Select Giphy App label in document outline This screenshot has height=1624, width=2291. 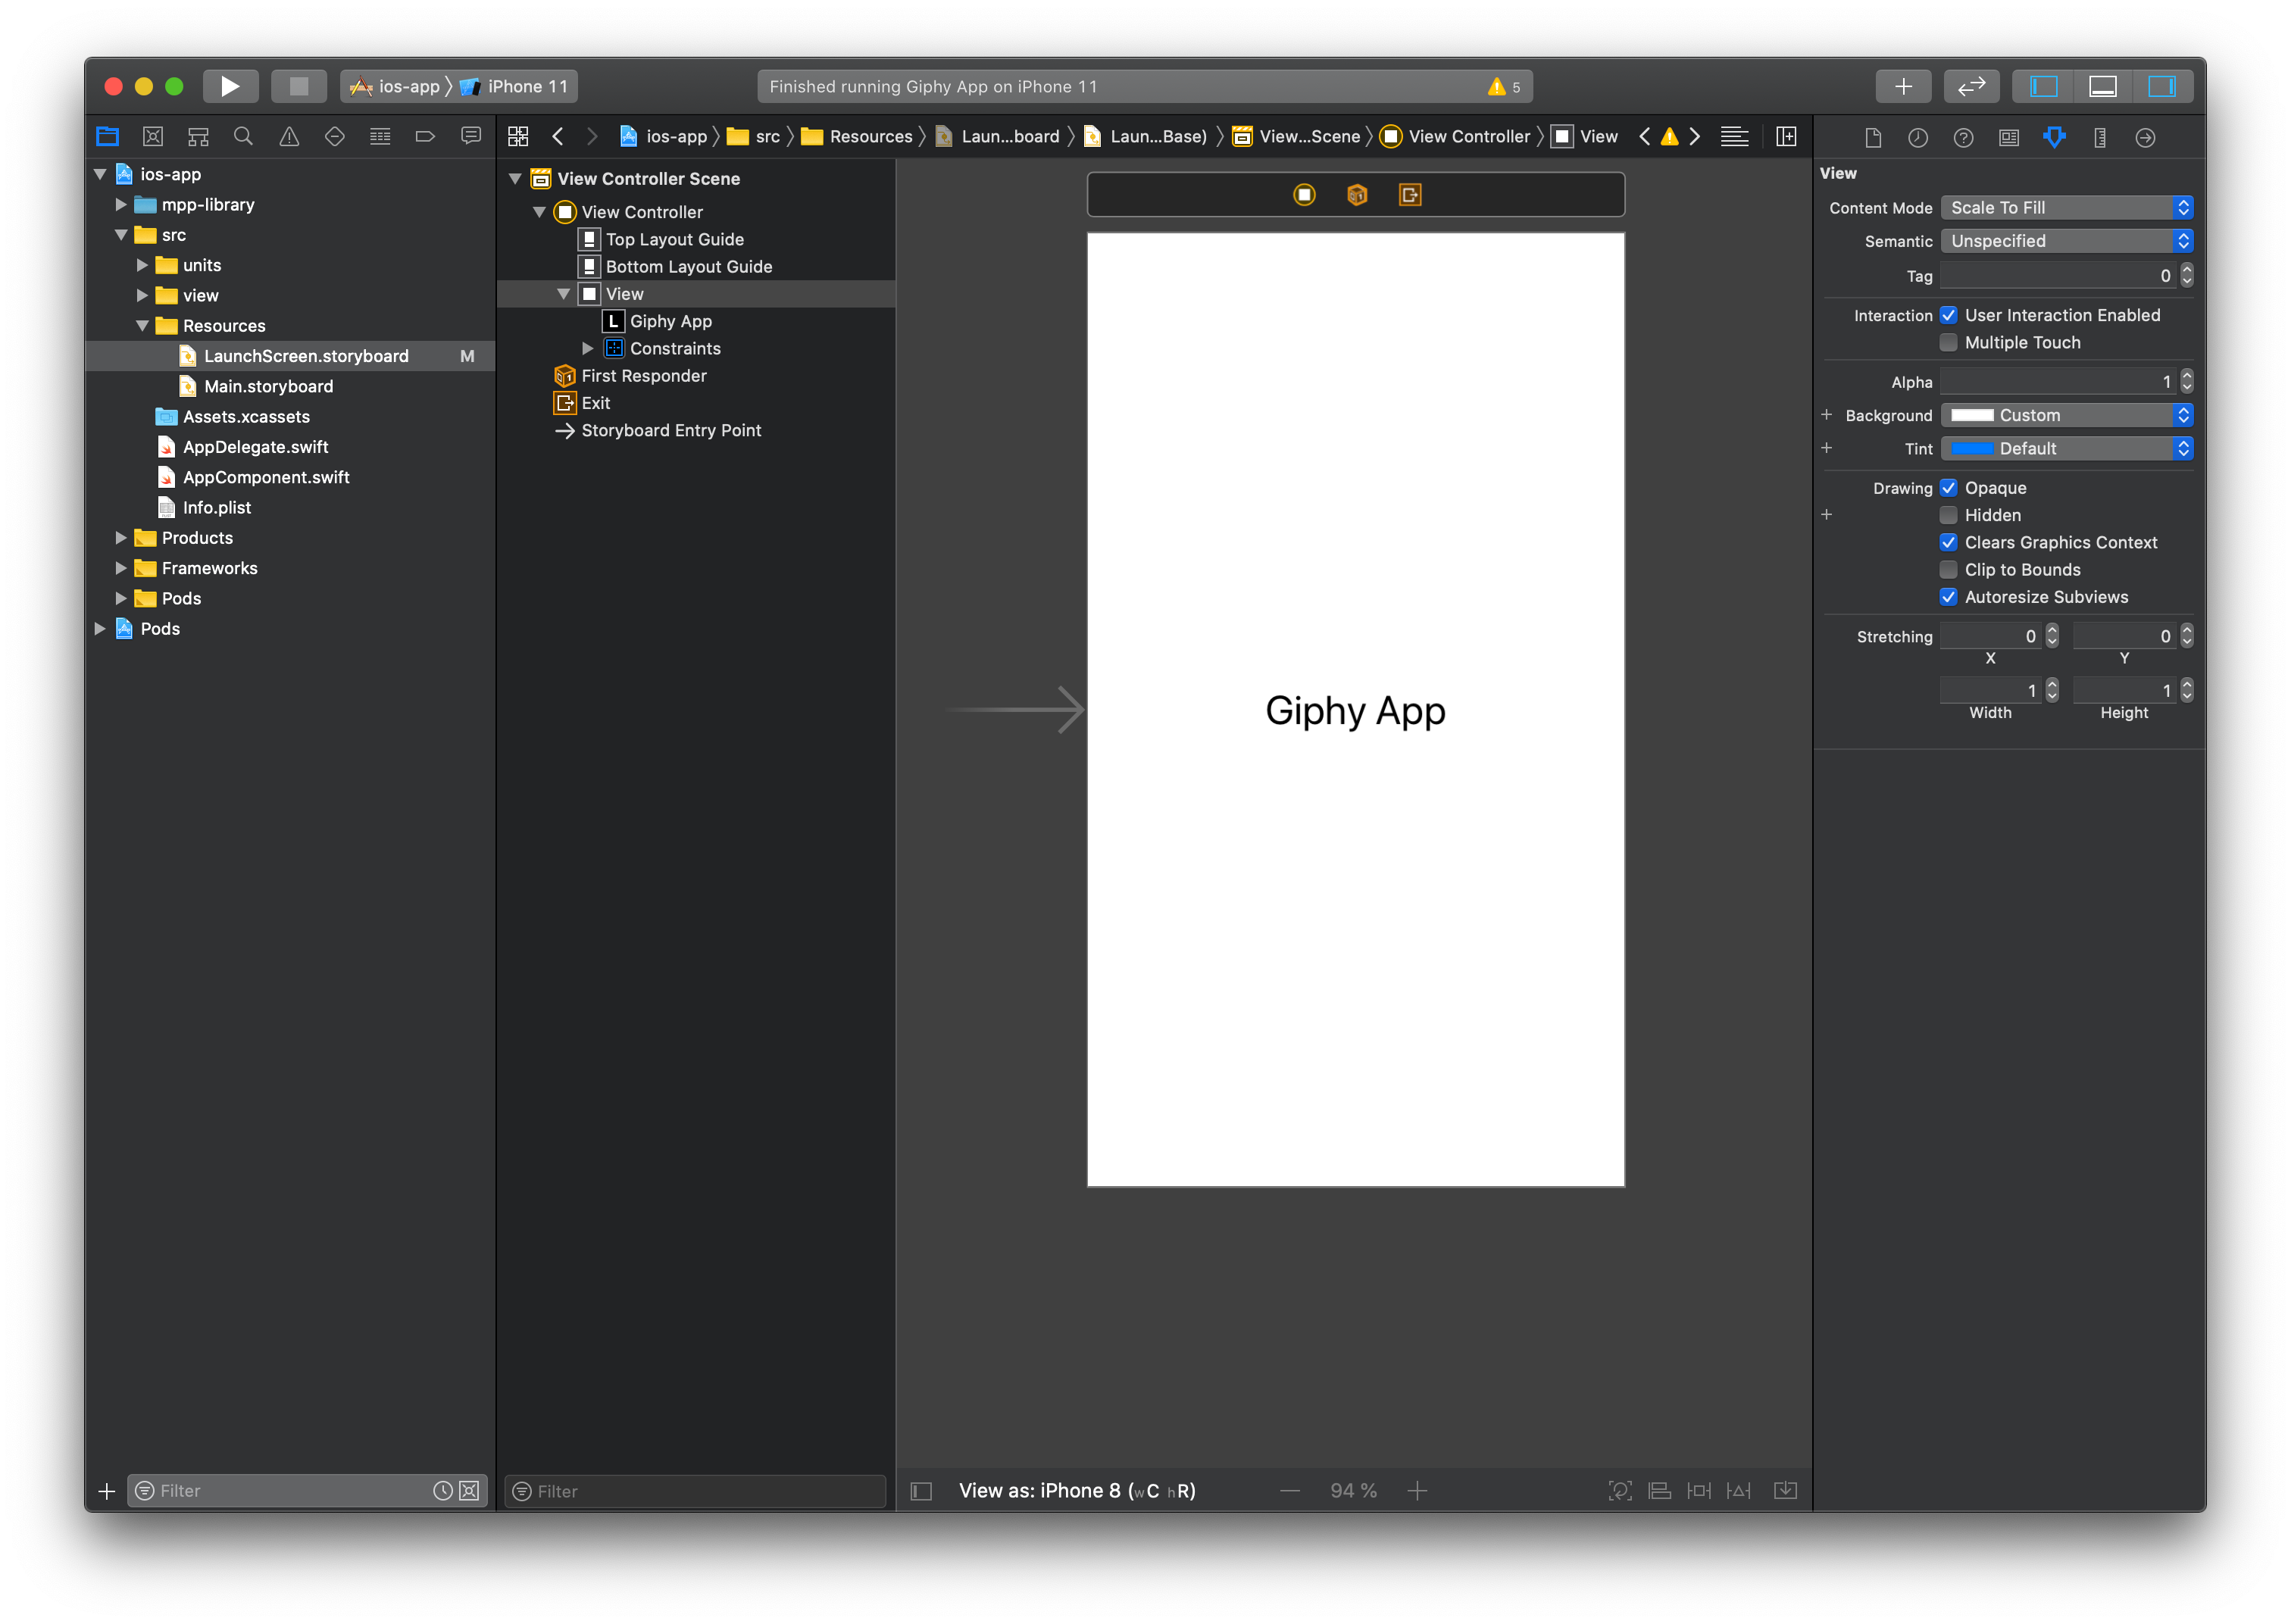[x=670, y=322]
